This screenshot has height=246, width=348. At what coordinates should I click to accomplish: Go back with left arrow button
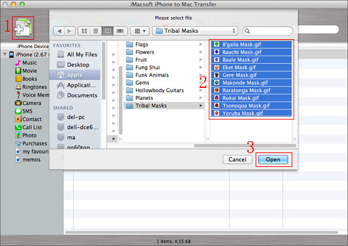pos(59,31)
